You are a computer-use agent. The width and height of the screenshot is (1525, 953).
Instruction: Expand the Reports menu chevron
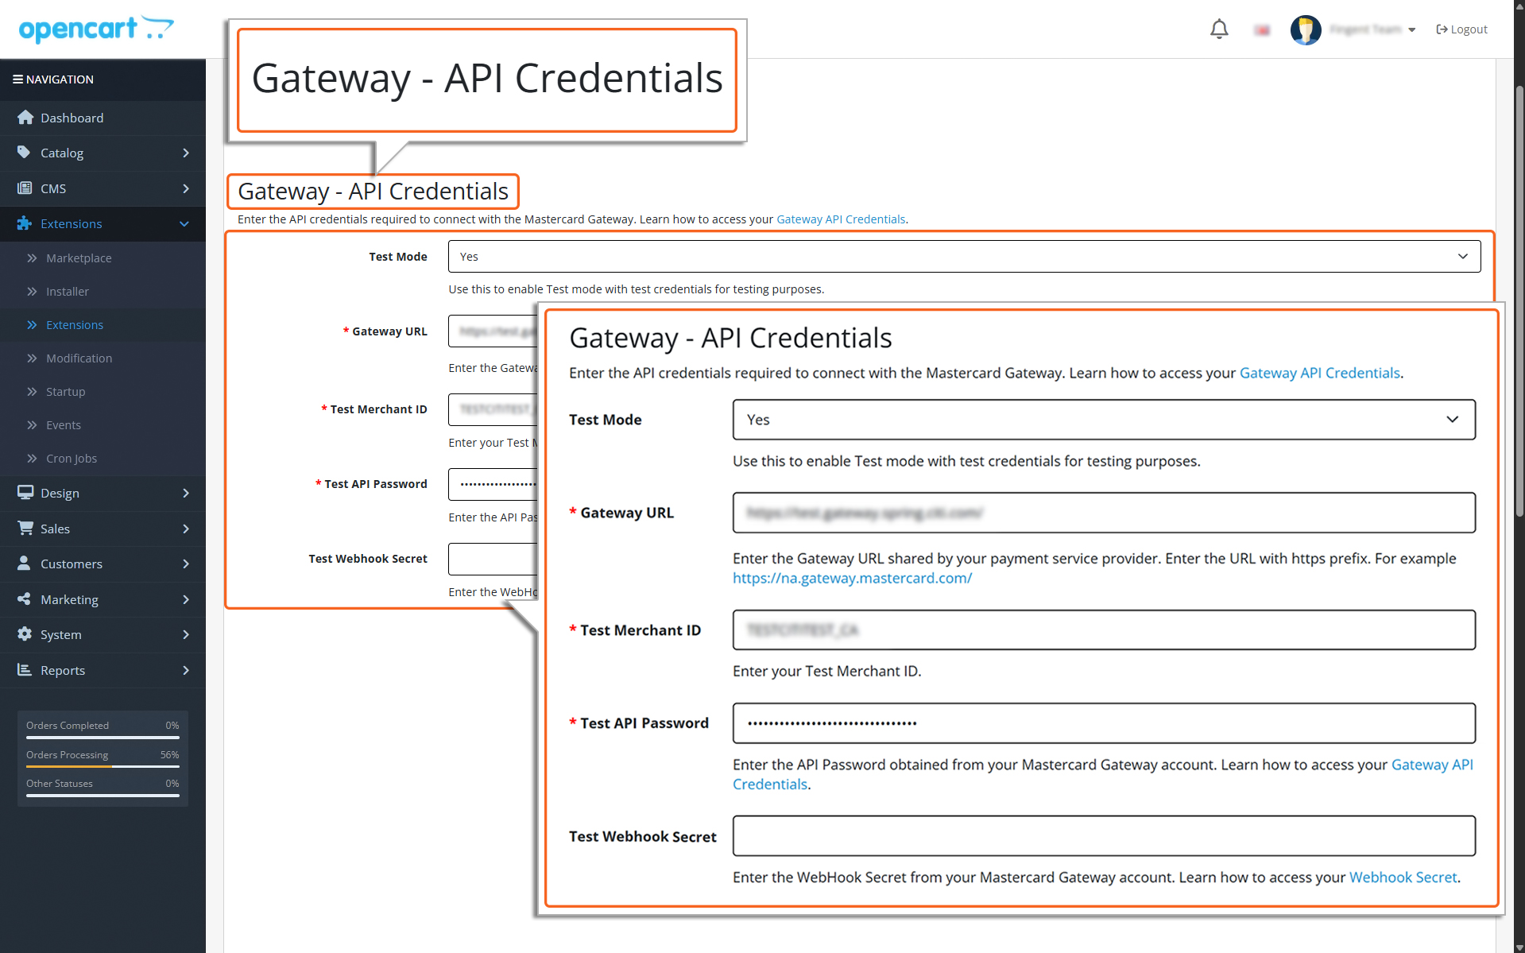coord(186,670)
